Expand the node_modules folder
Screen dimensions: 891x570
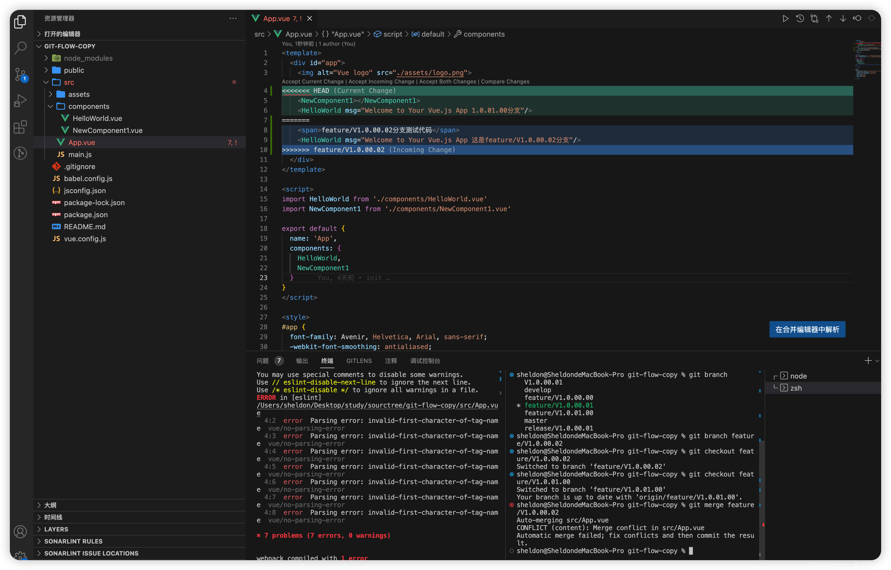tap(140, 58)
